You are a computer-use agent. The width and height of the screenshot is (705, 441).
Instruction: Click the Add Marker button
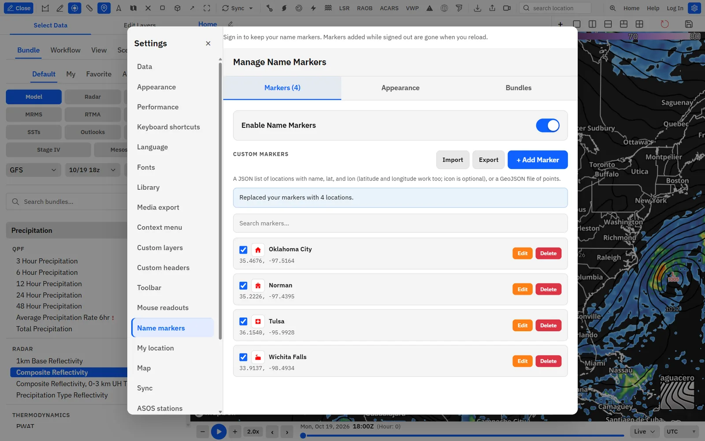538,160
